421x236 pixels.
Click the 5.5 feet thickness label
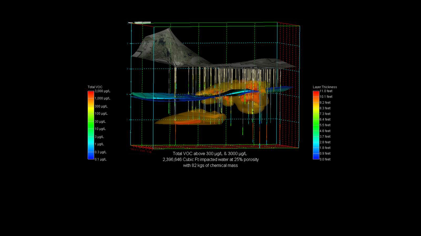coord(325,125)
